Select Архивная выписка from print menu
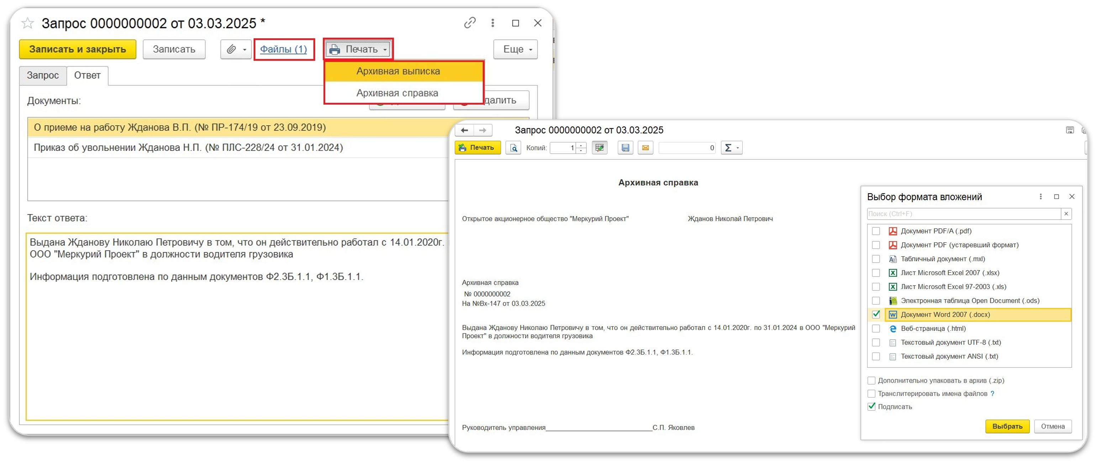Viewport: 1096px width, 463px height. tap(404, 71)
